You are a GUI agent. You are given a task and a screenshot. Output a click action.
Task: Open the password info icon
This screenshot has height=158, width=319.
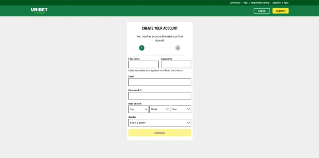click(x=141, y=90)
